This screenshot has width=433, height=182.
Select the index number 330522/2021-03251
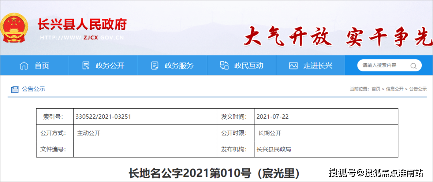tap(103, 117)
